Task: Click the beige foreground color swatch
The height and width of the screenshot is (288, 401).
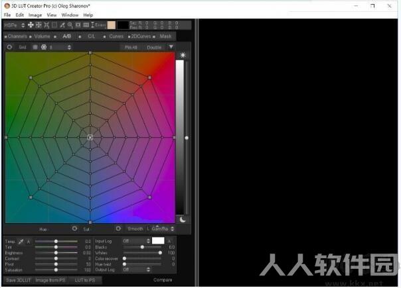Action: pos(112,25)
